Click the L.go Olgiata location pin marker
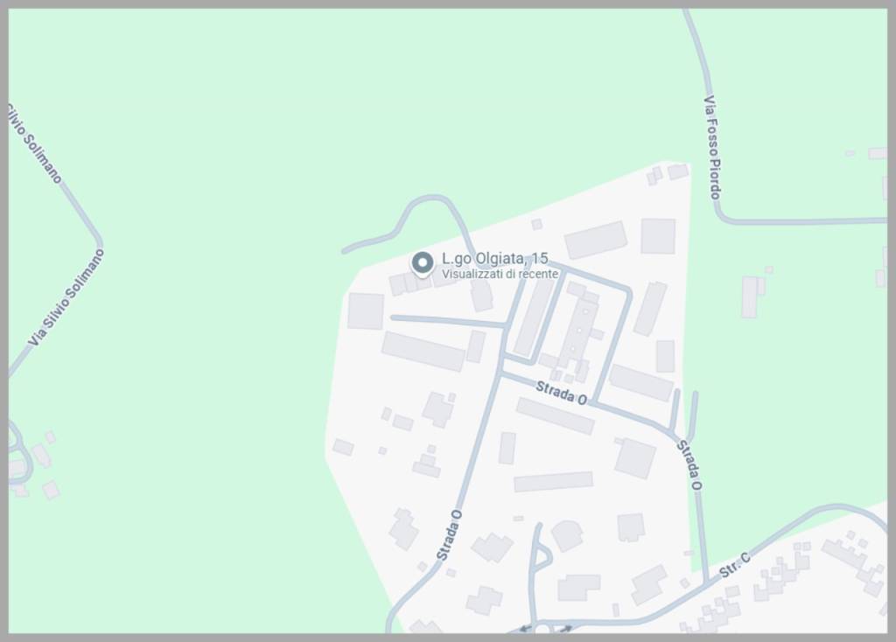The width and height of the screenshot is (896, 642). [423, 264]
